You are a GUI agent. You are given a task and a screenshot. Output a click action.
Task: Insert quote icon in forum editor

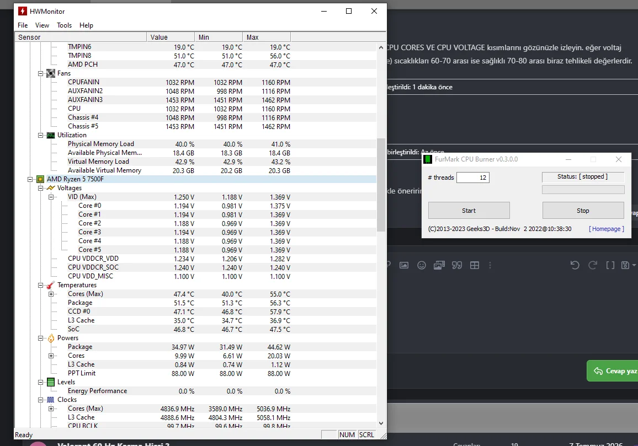457,266
